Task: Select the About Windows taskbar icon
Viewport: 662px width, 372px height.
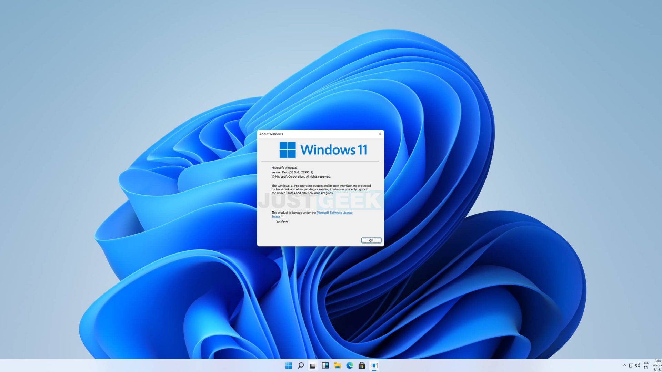Action: [374, 365]
